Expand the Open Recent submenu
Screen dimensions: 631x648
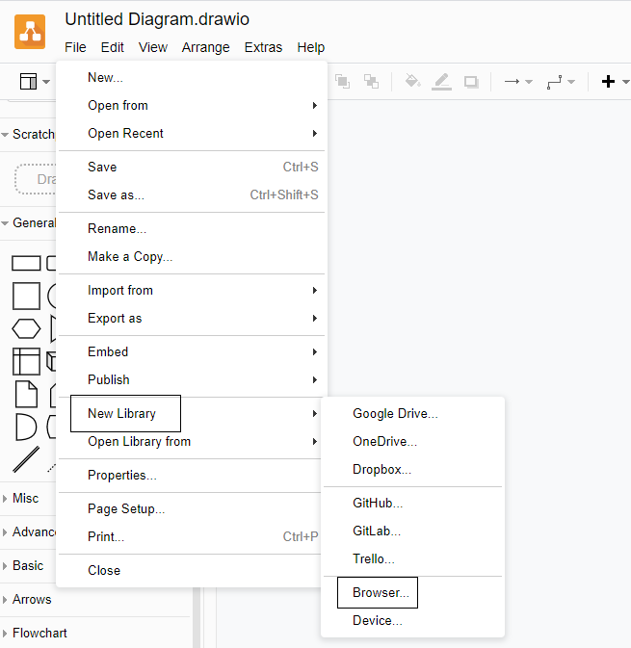(x=192, y=134)
